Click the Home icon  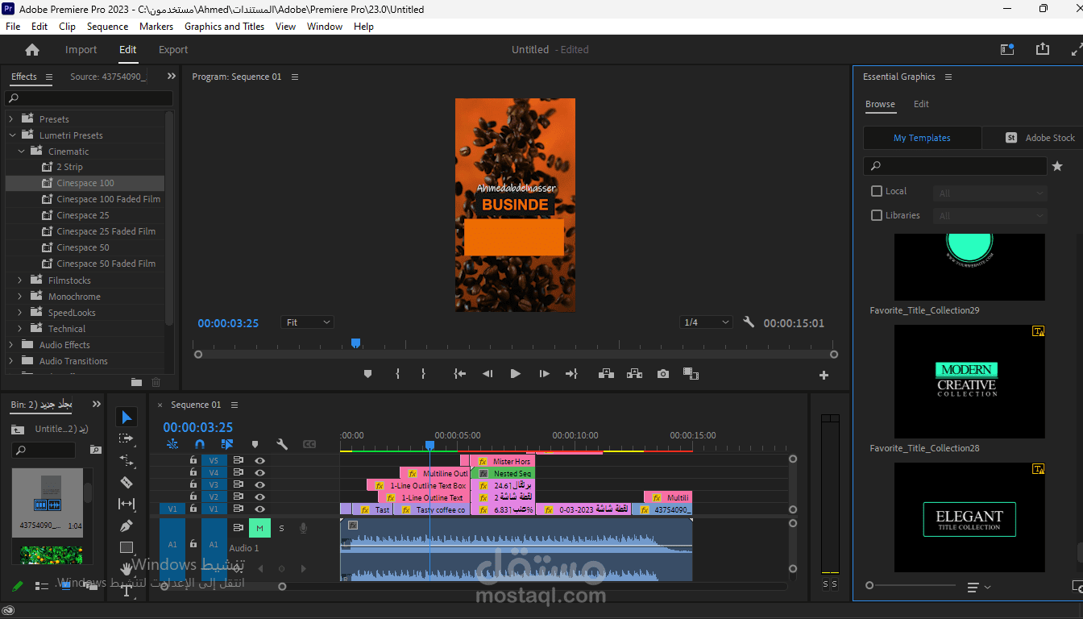[x=32, y=50]
